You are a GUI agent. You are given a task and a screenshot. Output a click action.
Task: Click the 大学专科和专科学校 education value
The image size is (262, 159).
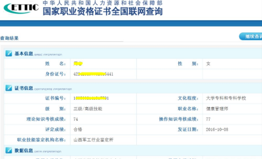tap(226, 98)
